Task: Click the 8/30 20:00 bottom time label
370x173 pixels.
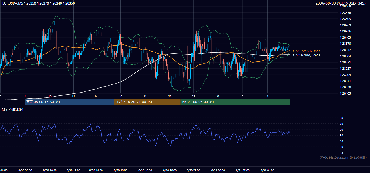Action: pyautogui.click(x=170, y=170)
